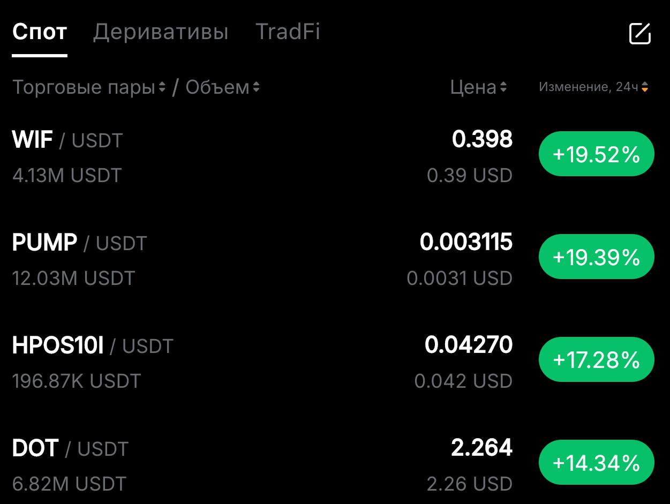
Task: Open the WIF / USDT pair
Action: click(67, 140)
